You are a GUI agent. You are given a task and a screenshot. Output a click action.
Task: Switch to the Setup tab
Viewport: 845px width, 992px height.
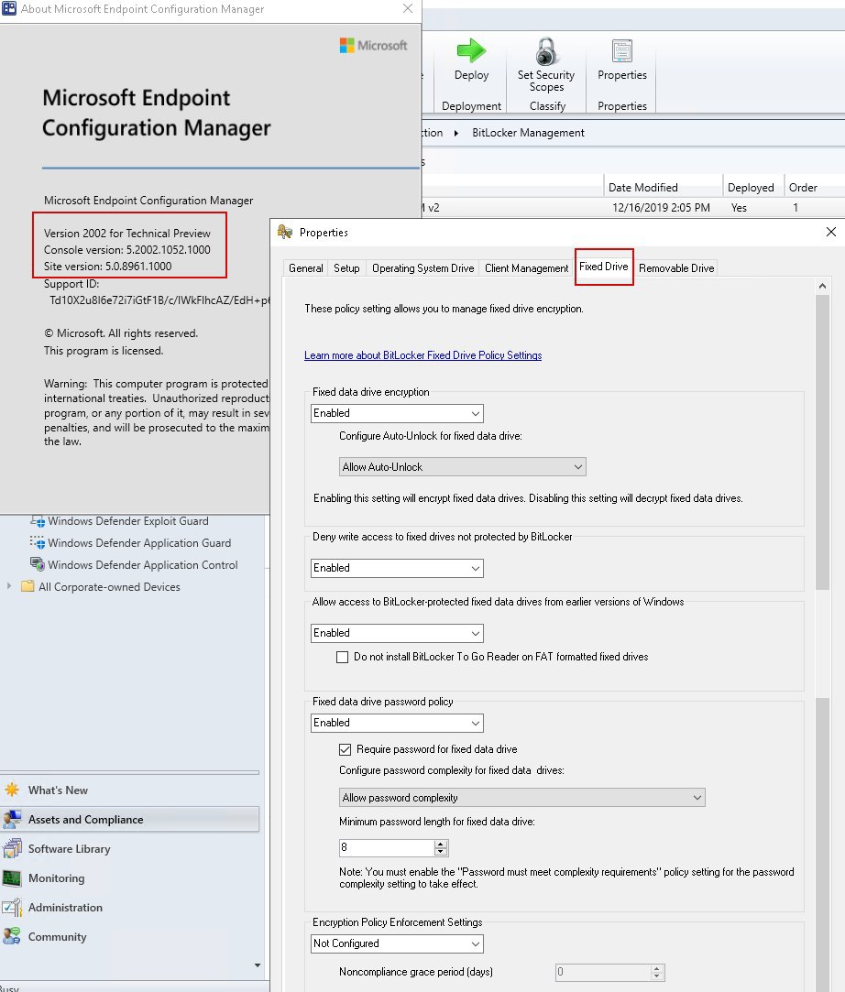[x=346, y=268]
